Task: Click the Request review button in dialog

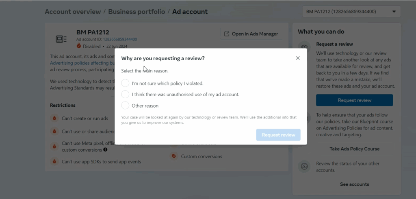Action: [278, 135]
